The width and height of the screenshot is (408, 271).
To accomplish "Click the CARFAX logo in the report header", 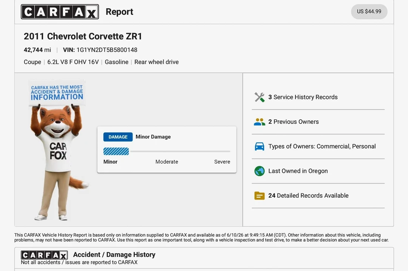I will click(60, 12).
